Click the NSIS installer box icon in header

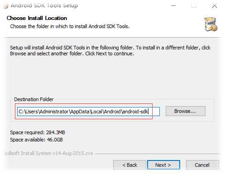click(211, 24)
